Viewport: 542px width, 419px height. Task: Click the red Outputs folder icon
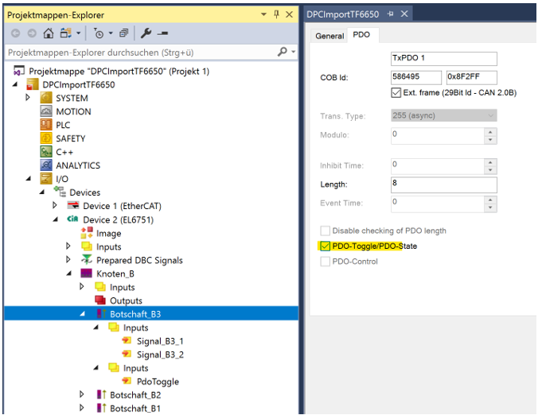(x=100, y=300)
